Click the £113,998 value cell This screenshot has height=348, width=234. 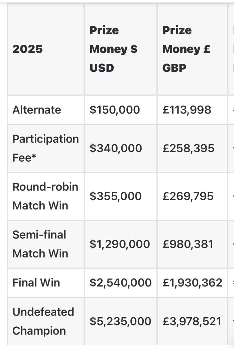(187, 110)
